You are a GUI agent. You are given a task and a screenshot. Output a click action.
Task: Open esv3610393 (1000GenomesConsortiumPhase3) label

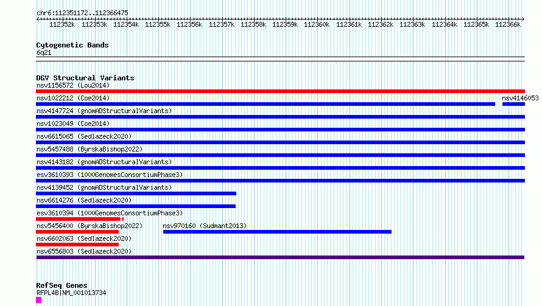tap(110, 175)
